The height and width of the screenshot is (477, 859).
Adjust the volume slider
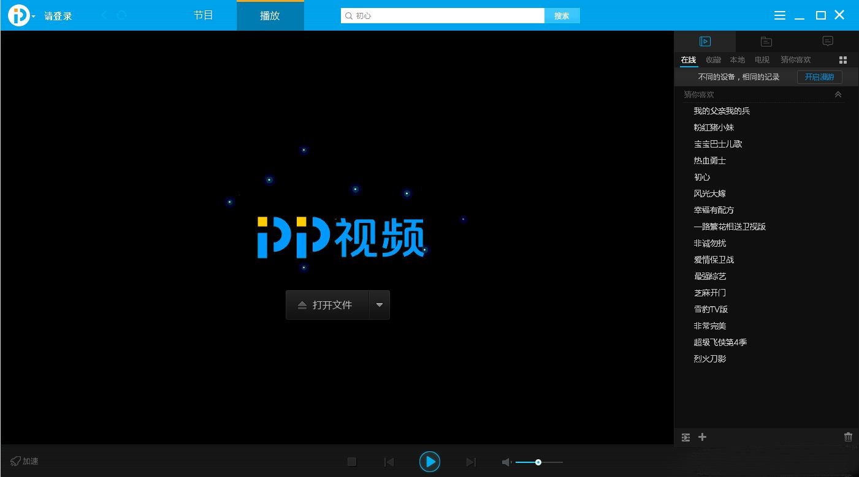(x=539, y=462)
